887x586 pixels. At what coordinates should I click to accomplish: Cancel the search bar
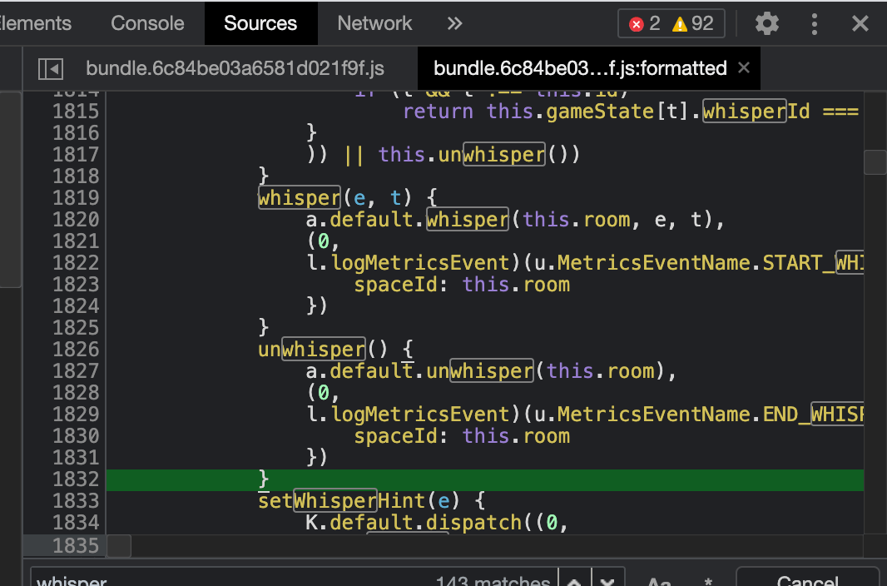(806, 580)
